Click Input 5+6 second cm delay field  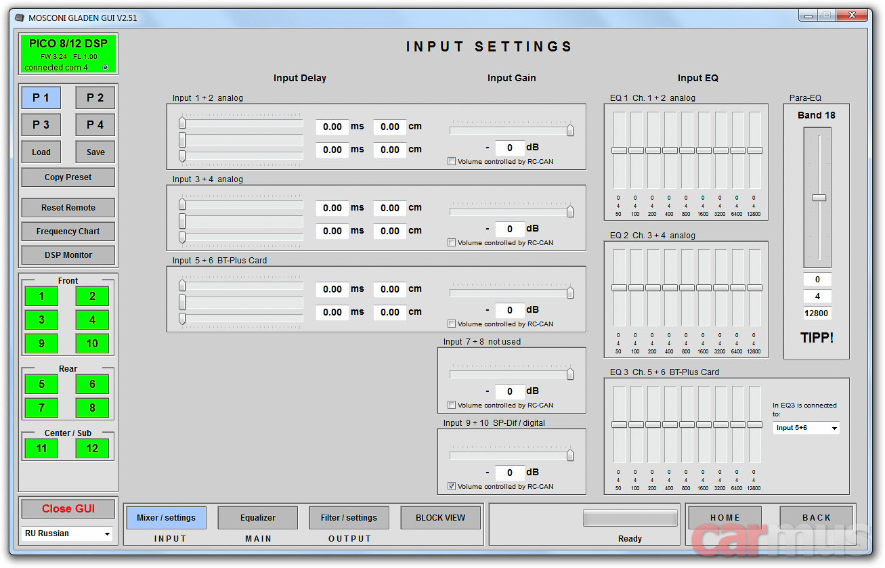[390, 312]
